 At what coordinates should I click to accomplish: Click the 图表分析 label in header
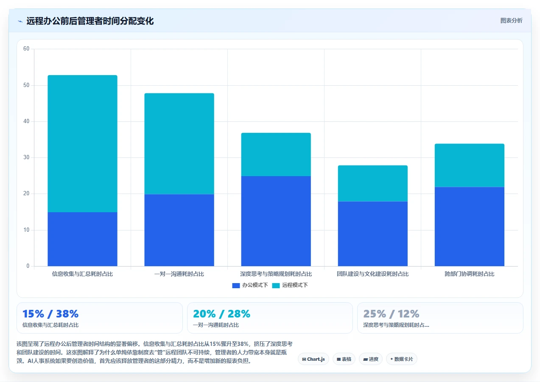pos(511,20)
